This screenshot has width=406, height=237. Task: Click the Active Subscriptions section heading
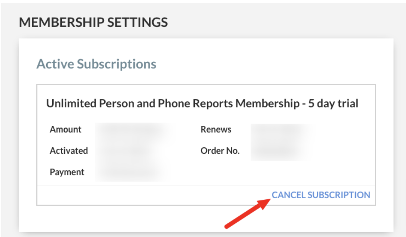tap(96, 64)
